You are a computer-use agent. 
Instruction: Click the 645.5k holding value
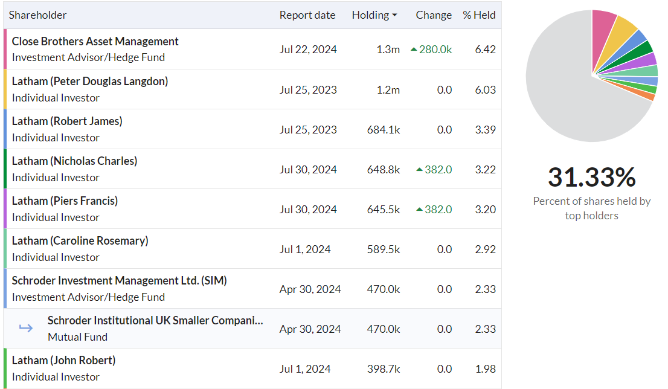(x=384, y=209)
